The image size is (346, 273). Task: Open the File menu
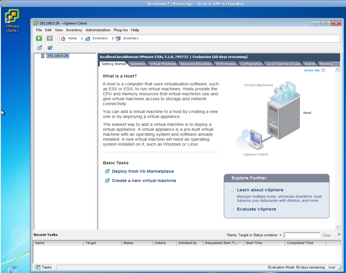click(39, 30)
